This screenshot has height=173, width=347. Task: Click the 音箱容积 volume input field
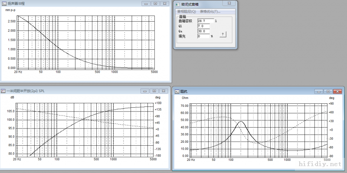pos(205,21)
